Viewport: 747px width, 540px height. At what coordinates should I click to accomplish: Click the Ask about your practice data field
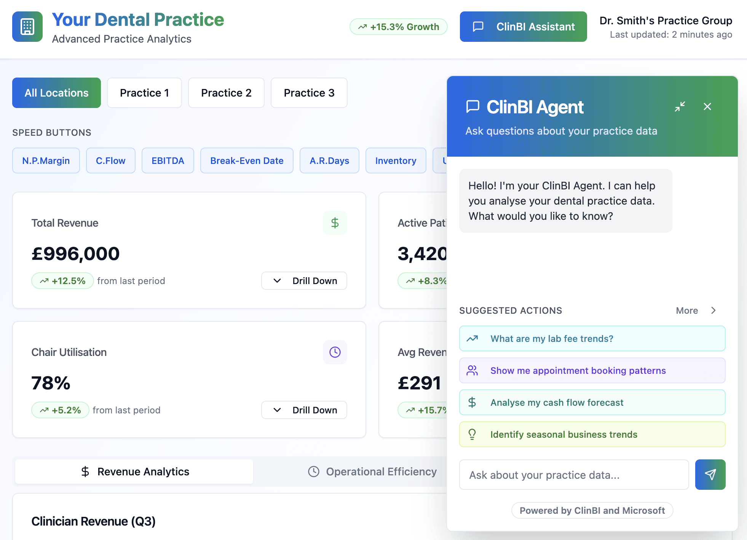click(574, 475)
